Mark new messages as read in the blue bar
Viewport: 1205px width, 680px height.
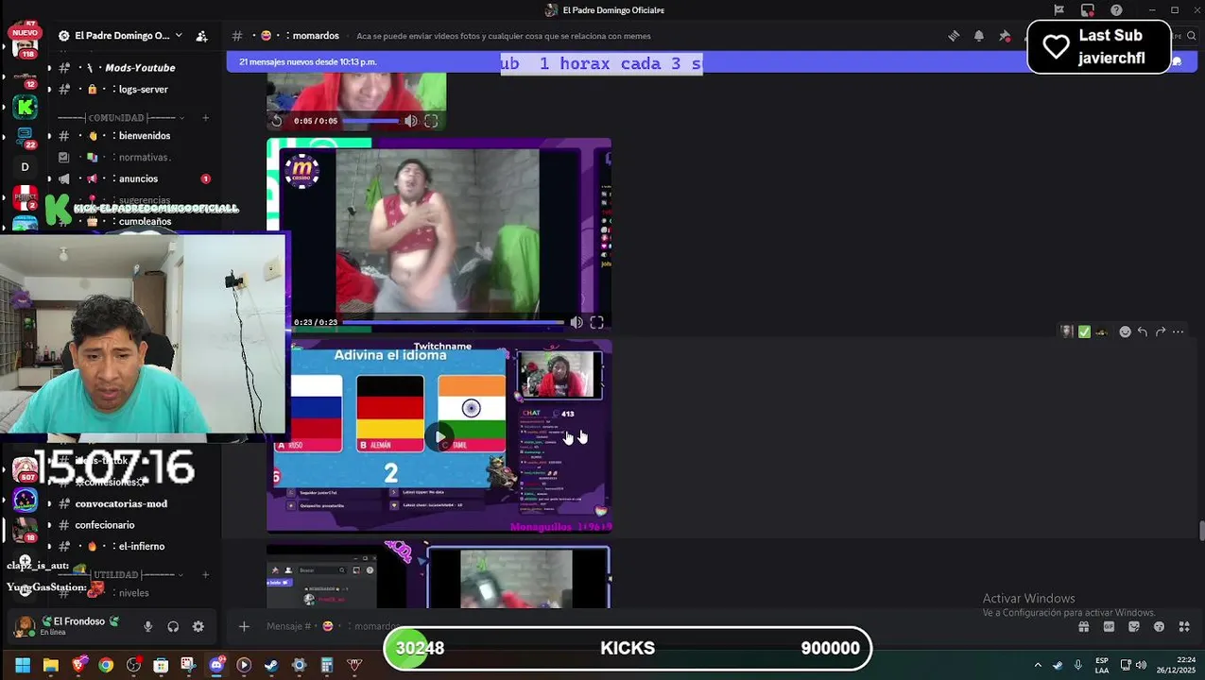coord(1178,61)
